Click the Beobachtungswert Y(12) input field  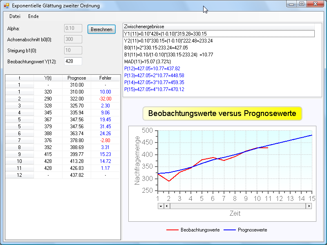click(x=73, y=61)
